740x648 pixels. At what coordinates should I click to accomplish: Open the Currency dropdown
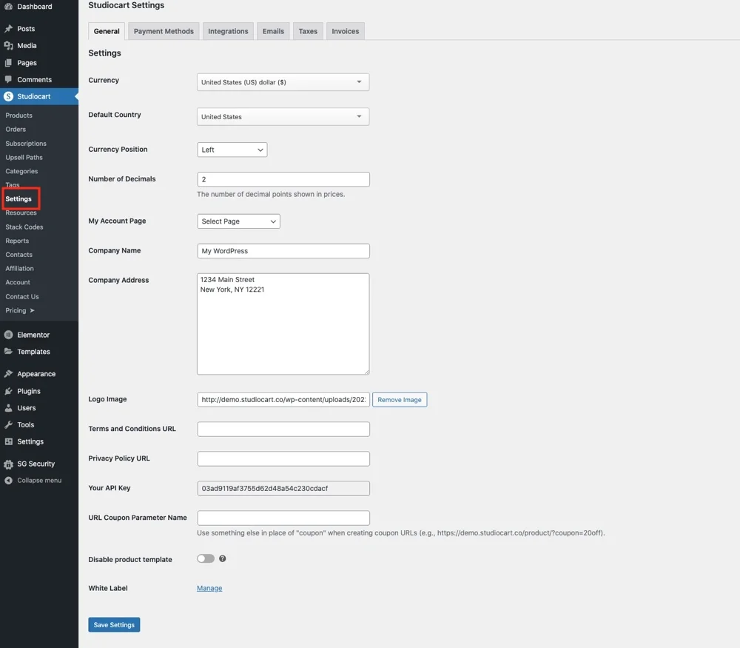coord(283,81)
